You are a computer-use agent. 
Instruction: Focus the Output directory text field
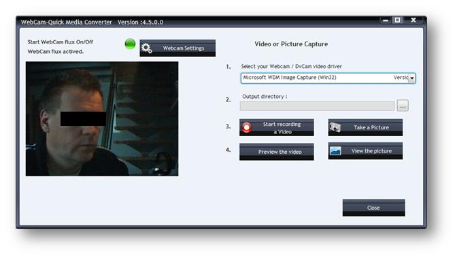[317, 106]
